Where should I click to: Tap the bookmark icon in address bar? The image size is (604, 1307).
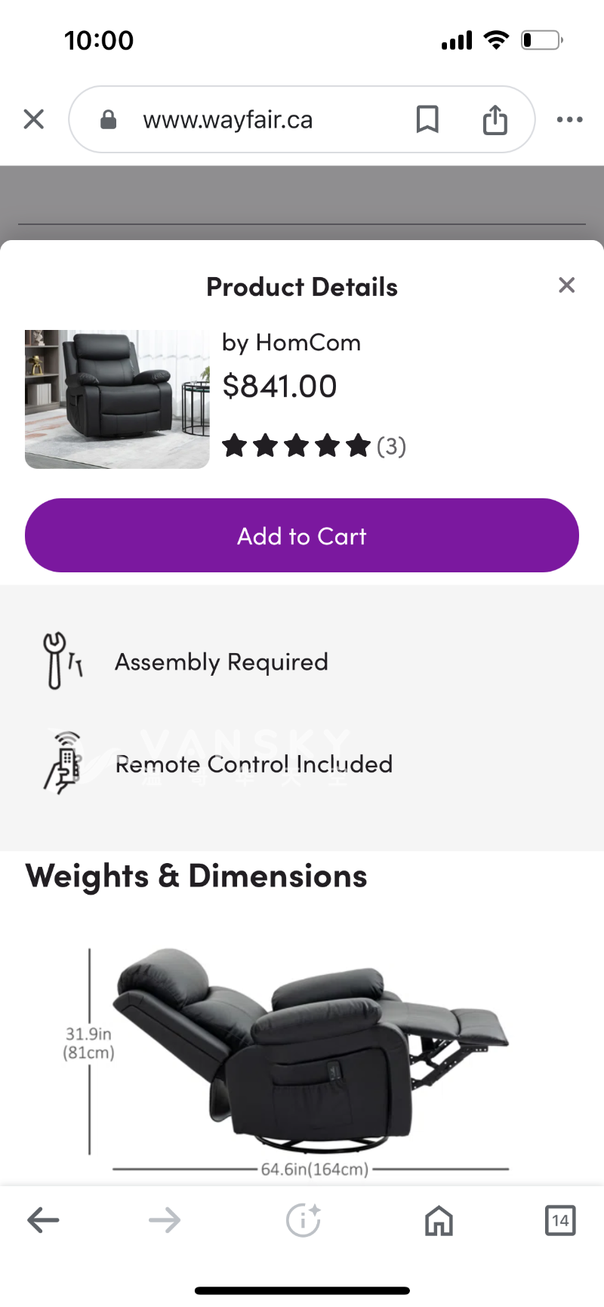pyautogui.click(x=427, y=119)
